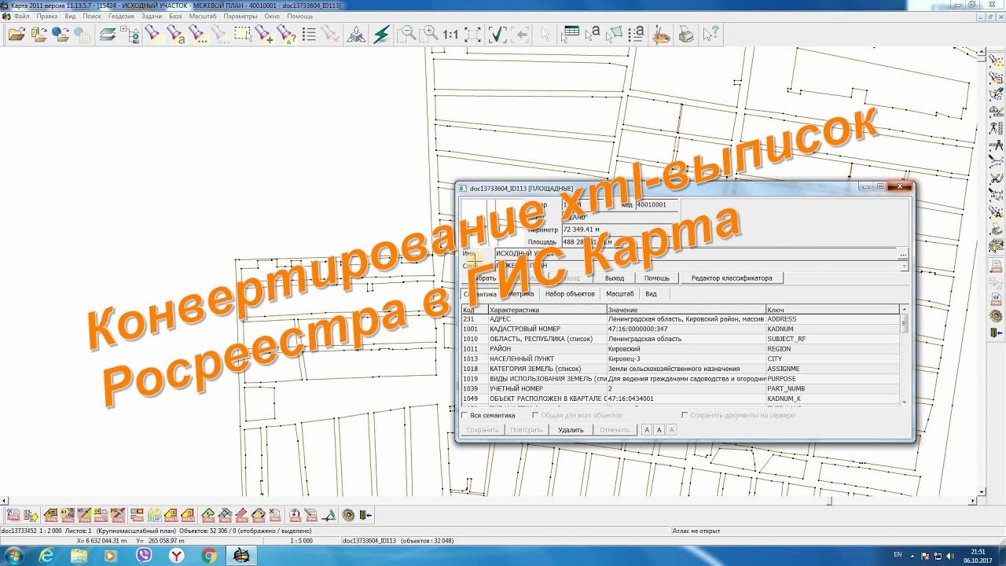Screen dimensions: 1006x566
Task: Click 'Ленинградская область' value cell
Action: coord(685,339)
